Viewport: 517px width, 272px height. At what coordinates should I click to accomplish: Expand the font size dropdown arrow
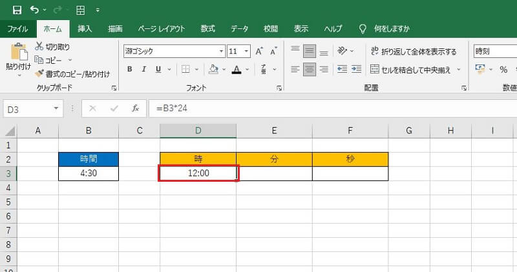(246, 52)
